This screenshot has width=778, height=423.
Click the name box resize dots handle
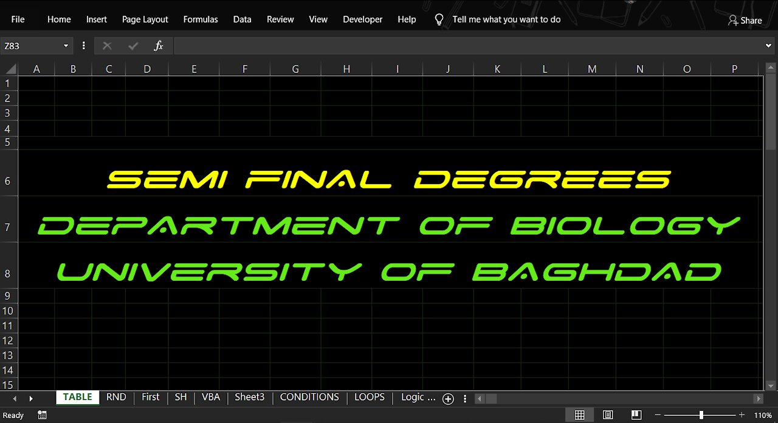pyautogui.click(x=83, y=46)
